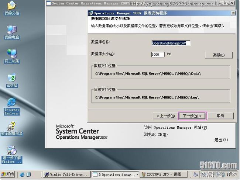Click the refresh-style quick launch icon
The image size is (240, 180).
click(x=29, y=174)
